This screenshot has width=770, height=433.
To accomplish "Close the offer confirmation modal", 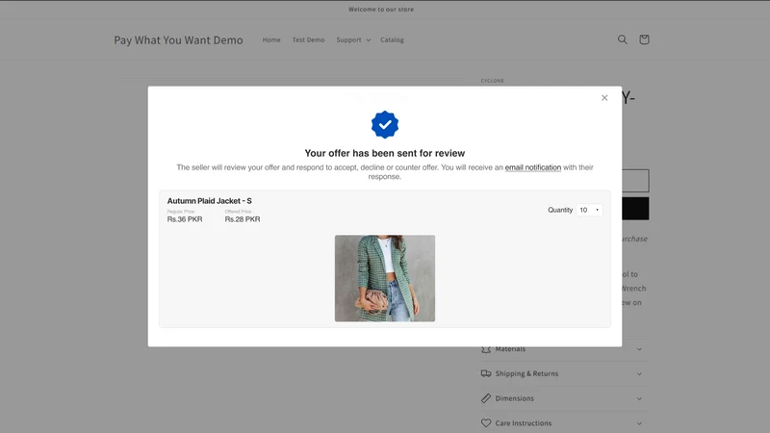I will pos(604,98).
